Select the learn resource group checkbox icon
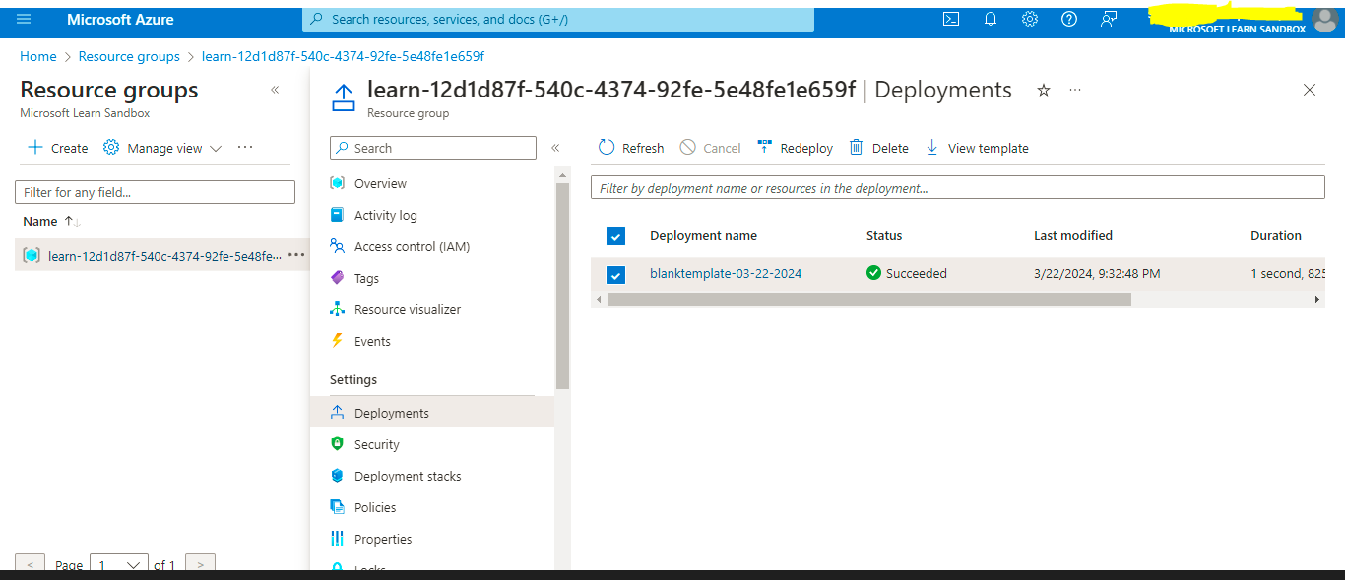The width and height of the screenshot is (1345, 580). click(29, 254)
